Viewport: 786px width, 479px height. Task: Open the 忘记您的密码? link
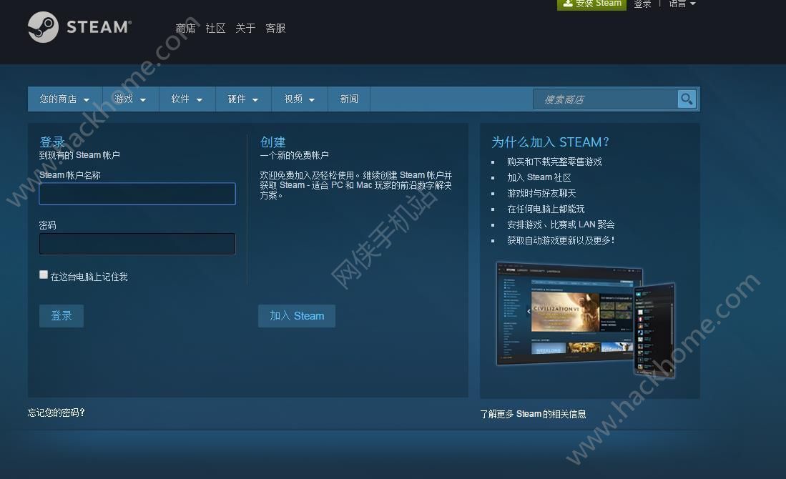click(x=56, y=413)
